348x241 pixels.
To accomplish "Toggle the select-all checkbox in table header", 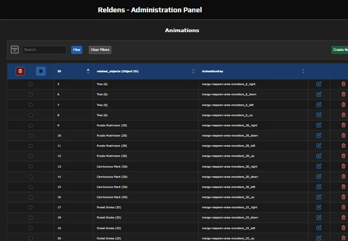I will [41, 71].
